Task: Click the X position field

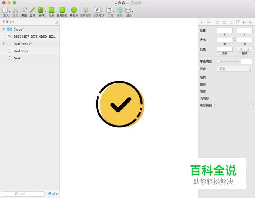Action: pos(224,30)
